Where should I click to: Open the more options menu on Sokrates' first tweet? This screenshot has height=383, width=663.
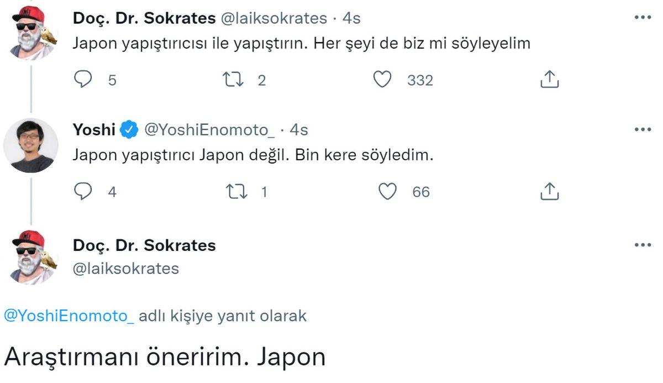click(x=643, y=18)
